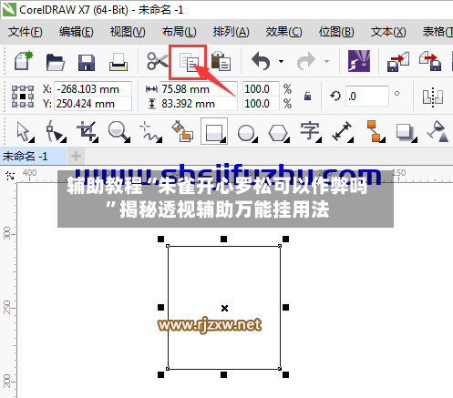
Task: Select the Crop tool
Action: [x=88, y=131]
